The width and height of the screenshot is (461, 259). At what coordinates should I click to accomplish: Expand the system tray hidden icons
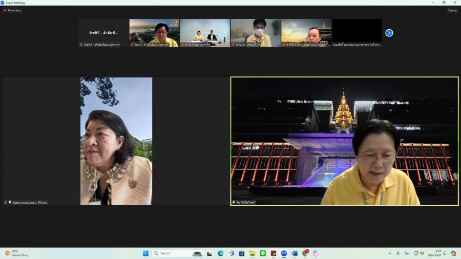pos(390,253)
